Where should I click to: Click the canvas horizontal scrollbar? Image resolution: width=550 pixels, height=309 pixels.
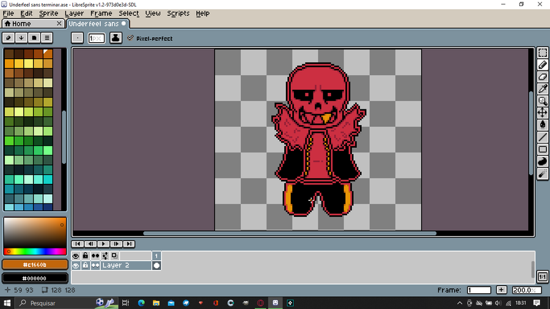(290, 233)
